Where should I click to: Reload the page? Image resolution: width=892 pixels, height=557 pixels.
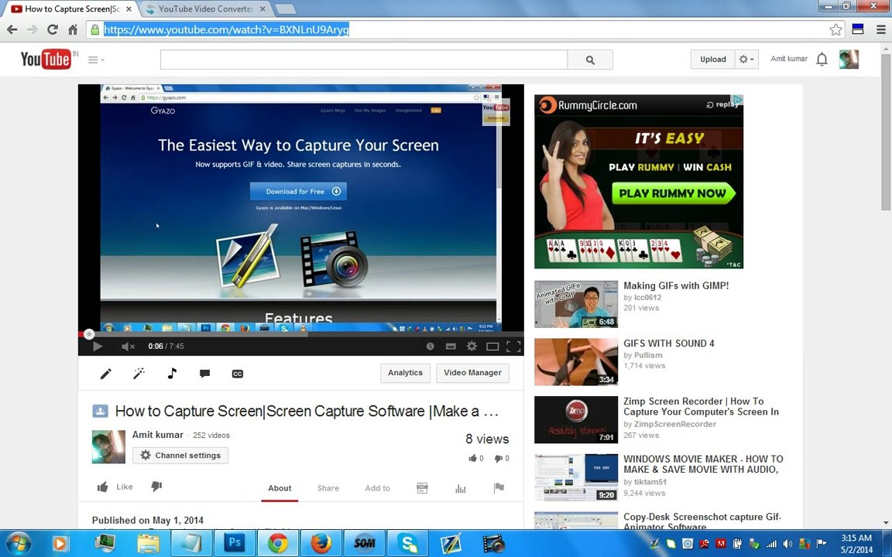(x=53, y=29)
